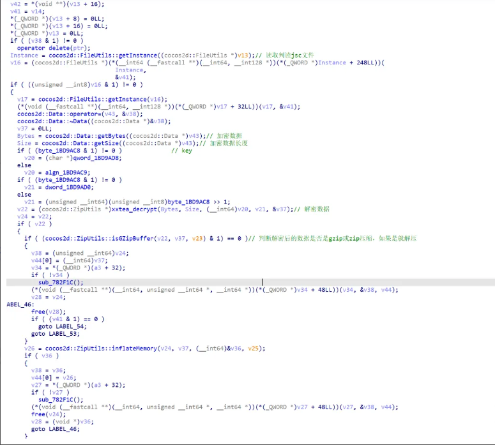Click 'v44[0] = (__int64)v37;' assignment

pos(70,260)
